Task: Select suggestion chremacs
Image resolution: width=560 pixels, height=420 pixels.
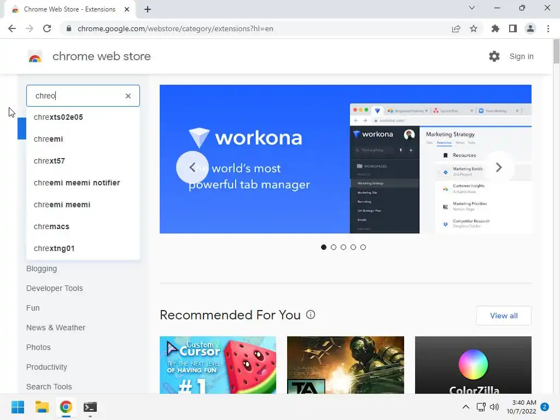Action: click(83, 226)
